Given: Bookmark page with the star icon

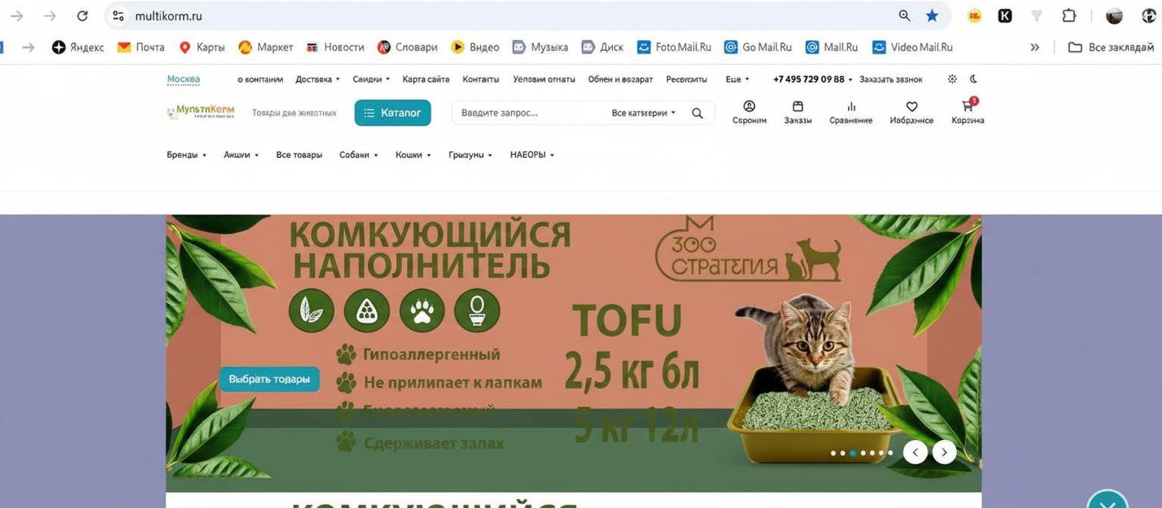Looking at the screenshot, I should point(932,16).
